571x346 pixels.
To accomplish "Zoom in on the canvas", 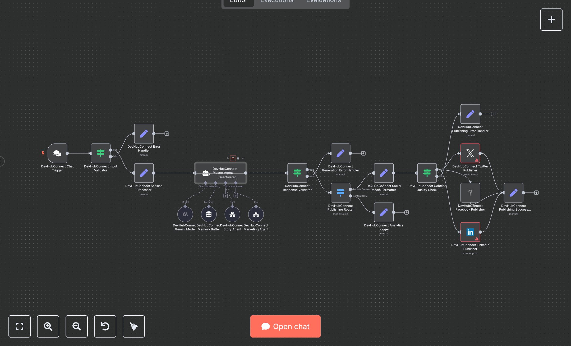I will tap(48, 326).
